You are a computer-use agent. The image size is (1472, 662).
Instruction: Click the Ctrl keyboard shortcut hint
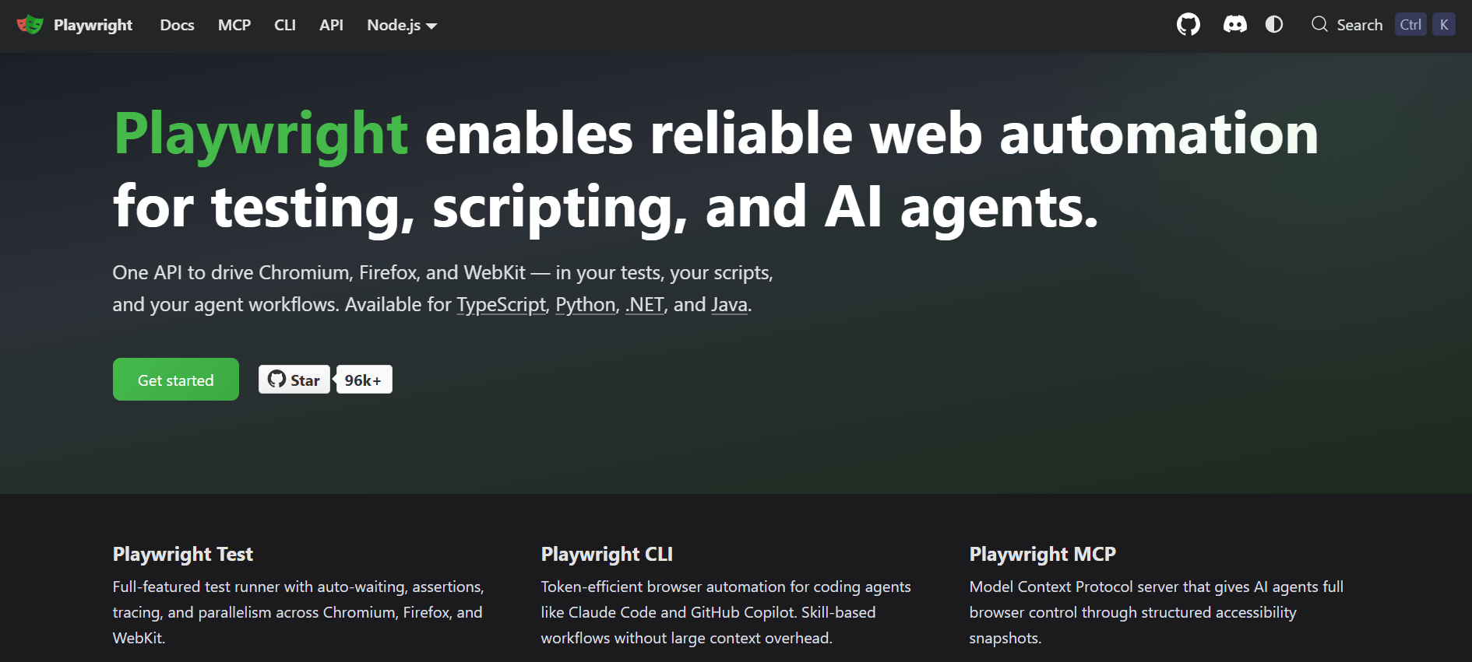(x=1410, y=25)
